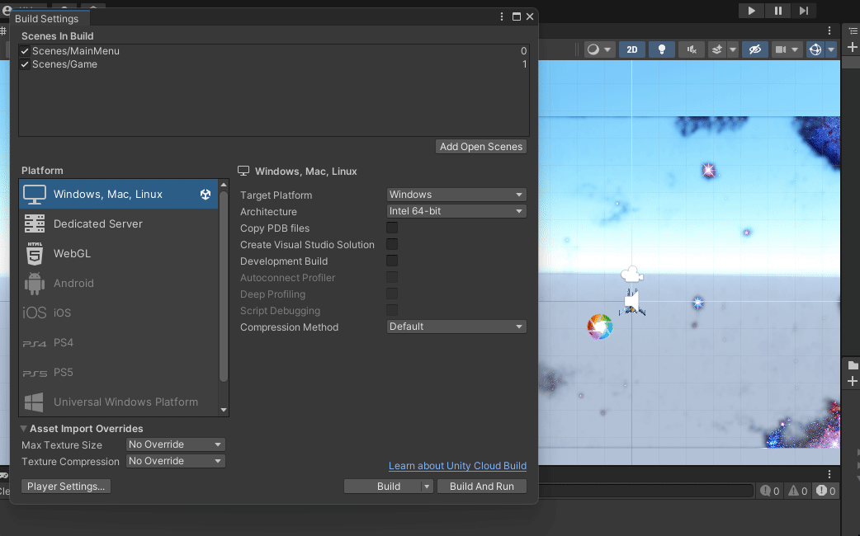Image resolution: width=860 pixels, height=536 pixels.
Task: Click the Build And Run button
Action: point(481,486)
